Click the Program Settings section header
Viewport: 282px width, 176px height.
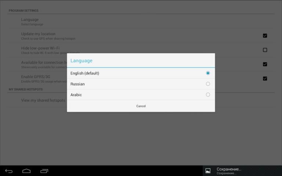(x=23, y=11)
